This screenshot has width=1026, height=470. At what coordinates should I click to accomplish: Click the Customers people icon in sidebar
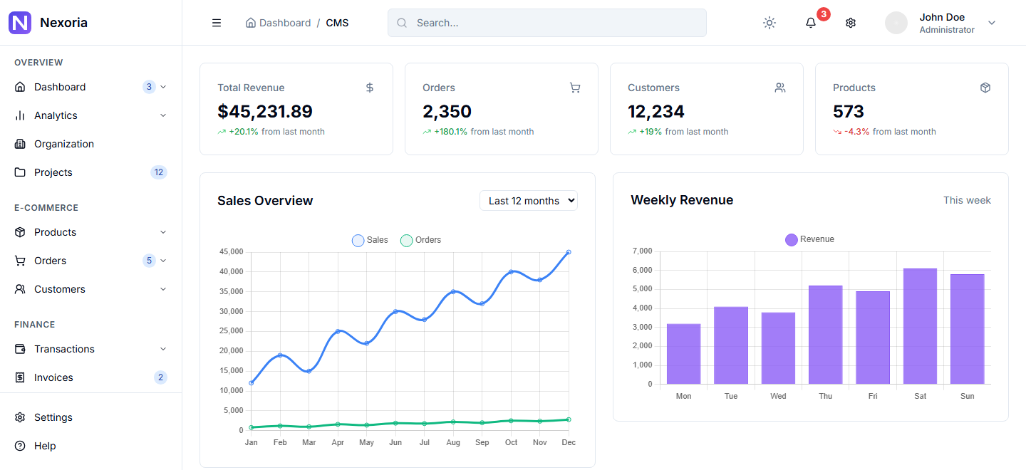tap(20, 289)
